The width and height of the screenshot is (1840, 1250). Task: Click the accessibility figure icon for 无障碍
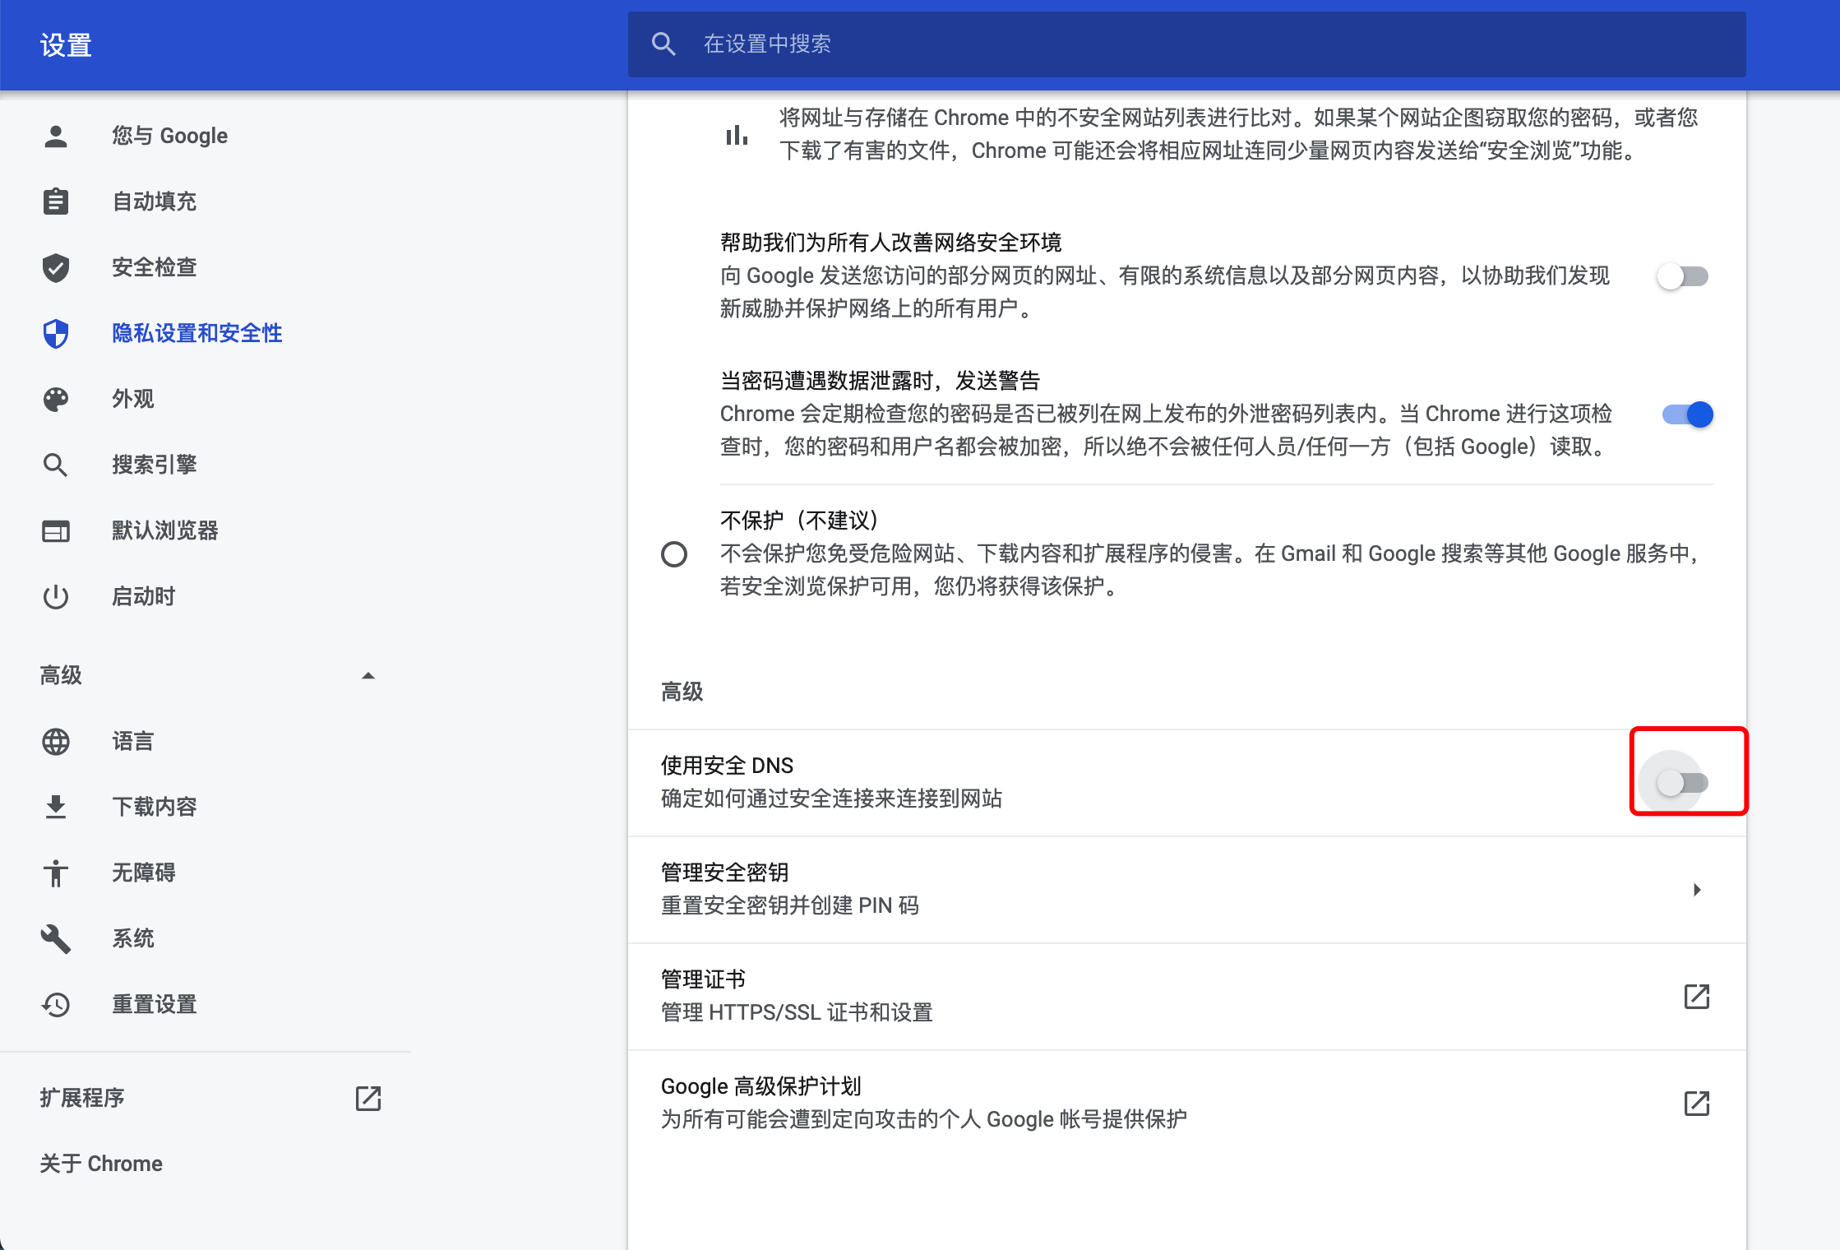[x=56, y=873]
